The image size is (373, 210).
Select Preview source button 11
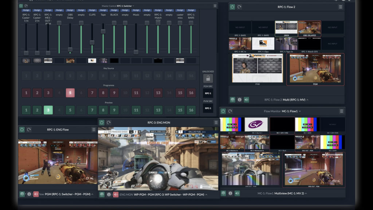[x=136, y=110]
